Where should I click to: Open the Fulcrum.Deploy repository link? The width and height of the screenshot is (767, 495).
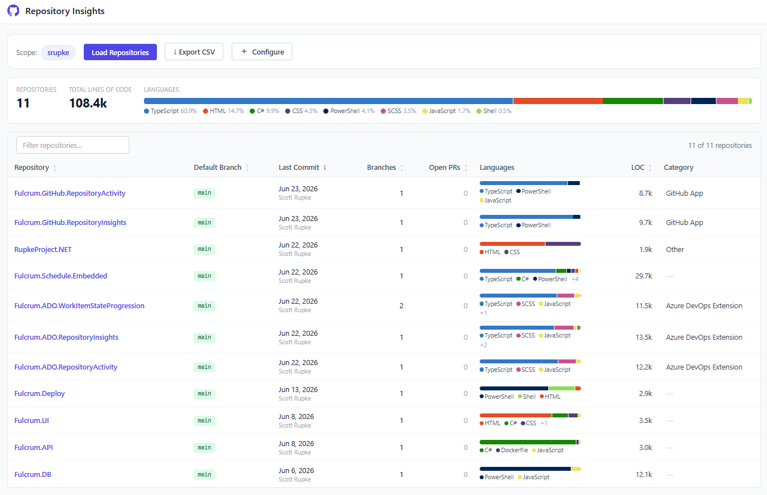point(39,393)
